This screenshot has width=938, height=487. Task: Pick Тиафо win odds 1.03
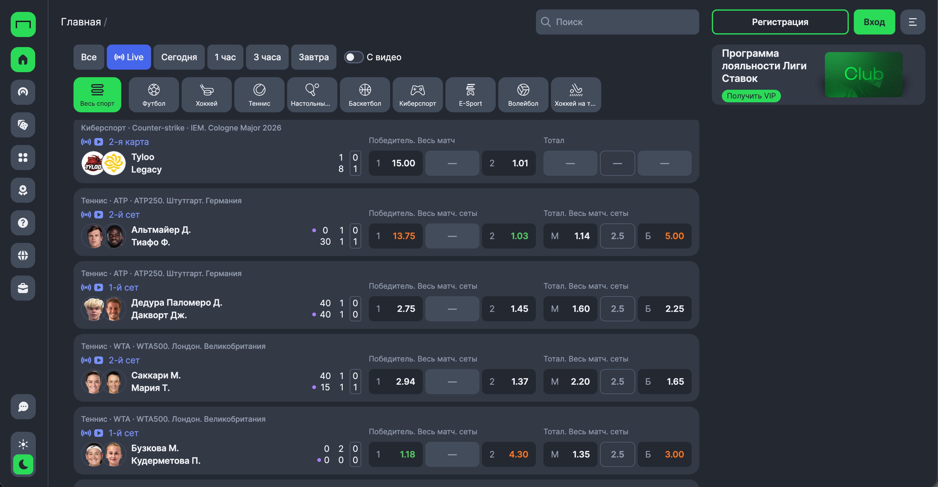pos(509,236)
